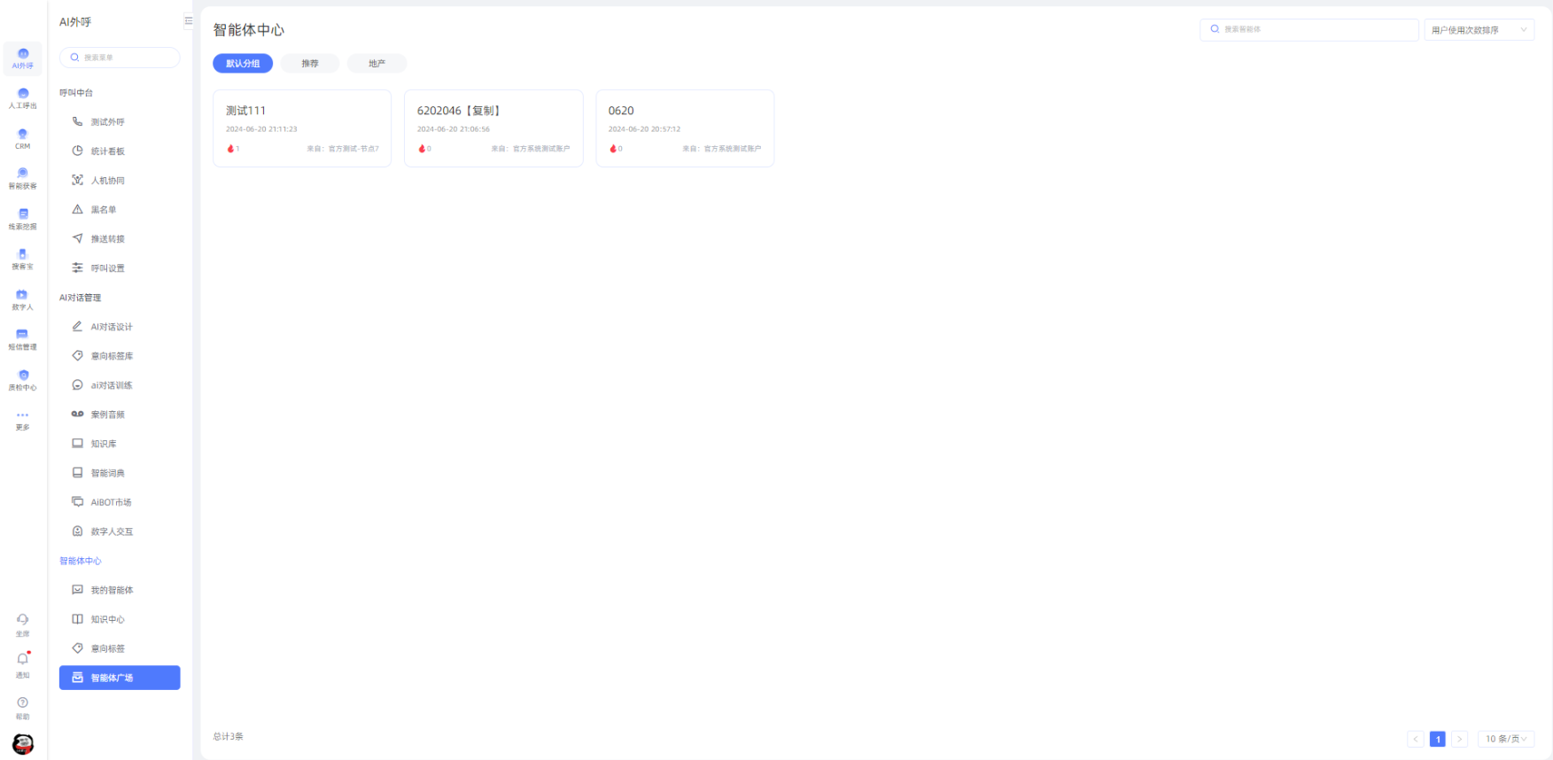Collapse the AI对话管理 menu section
The height and width of the screenshot is (760, 1553).
[81, 298]
